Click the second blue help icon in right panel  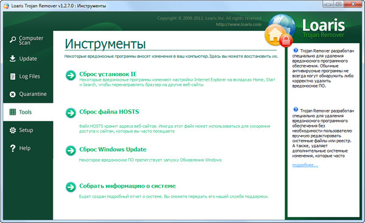click(296, 109)
